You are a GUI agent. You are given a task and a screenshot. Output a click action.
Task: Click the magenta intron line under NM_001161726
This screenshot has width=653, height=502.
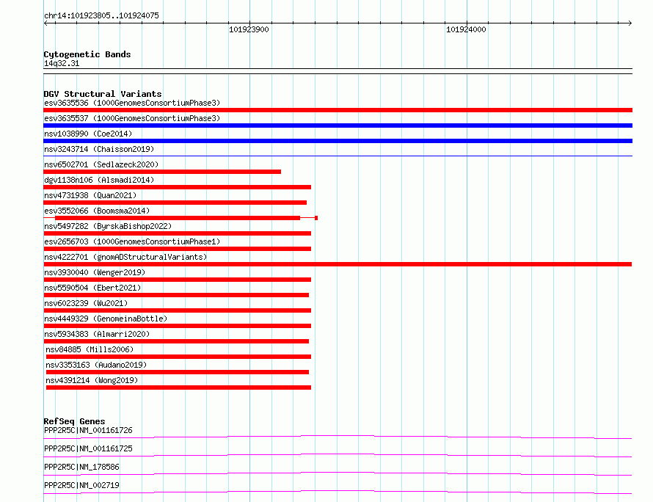click(x=338, y=436)
